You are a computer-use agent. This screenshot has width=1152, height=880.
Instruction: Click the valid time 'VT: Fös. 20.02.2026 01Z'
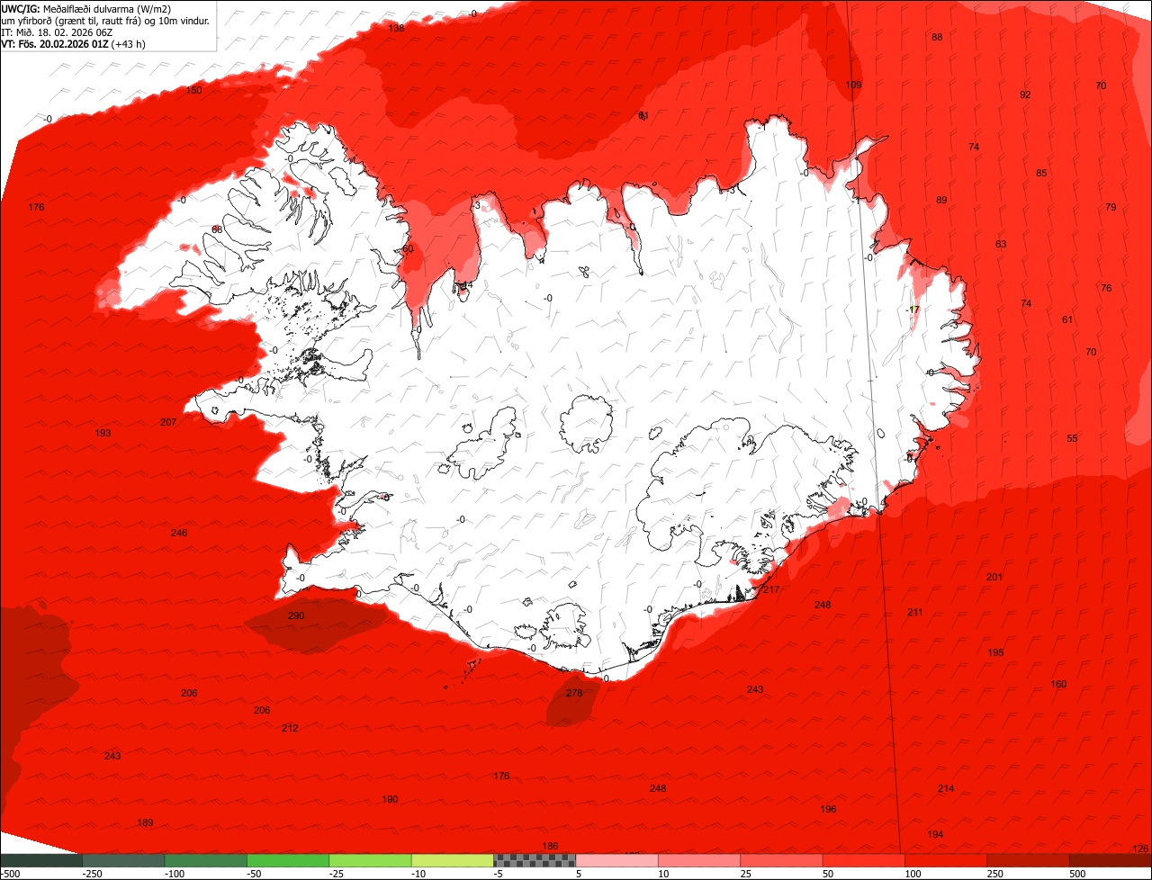[x=55, y=43]
